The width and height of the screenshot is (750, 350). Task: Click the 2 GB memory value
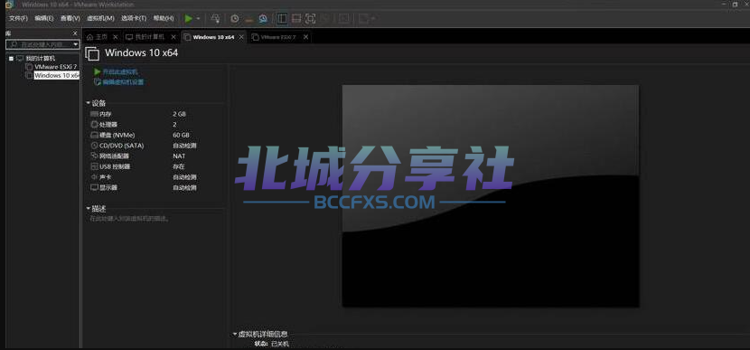click(x=180, y=114)
